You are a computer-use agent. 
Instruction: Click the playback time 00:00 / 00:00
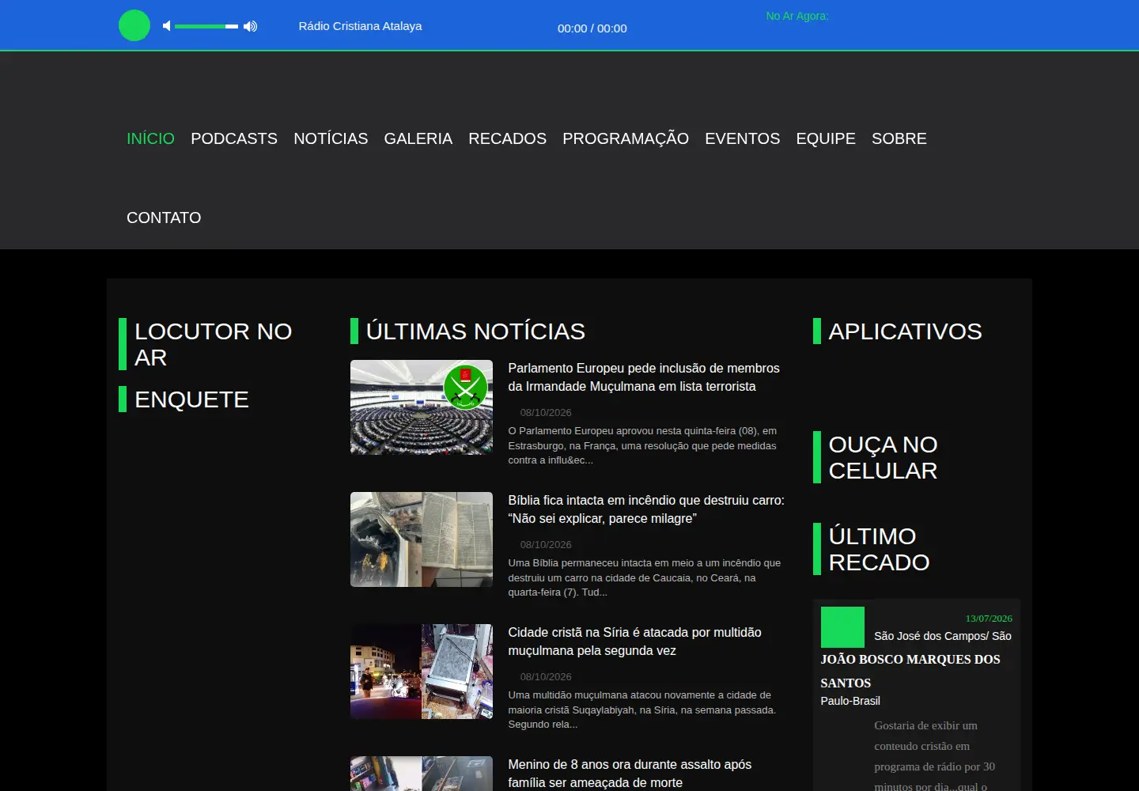(592, 28)
